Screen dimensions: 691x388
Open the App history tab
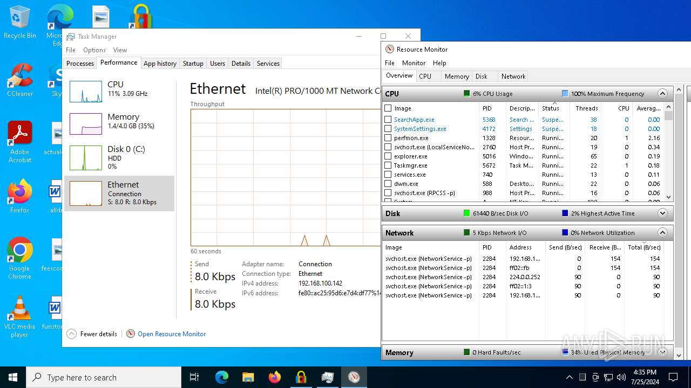click(160, 63)
